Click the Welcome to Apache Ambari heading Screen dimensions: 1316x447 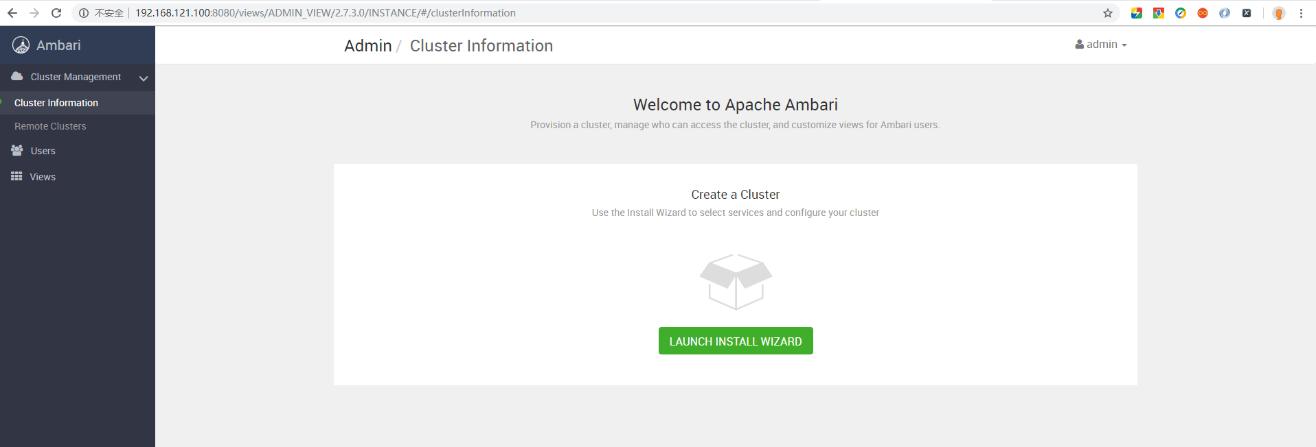(736, 105)
